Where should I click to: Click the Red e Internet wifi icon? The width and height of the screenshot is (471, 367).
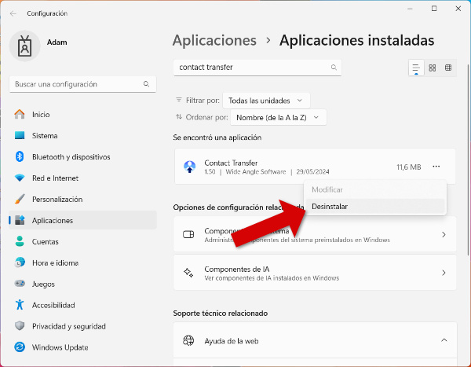(x=20, y=178)
